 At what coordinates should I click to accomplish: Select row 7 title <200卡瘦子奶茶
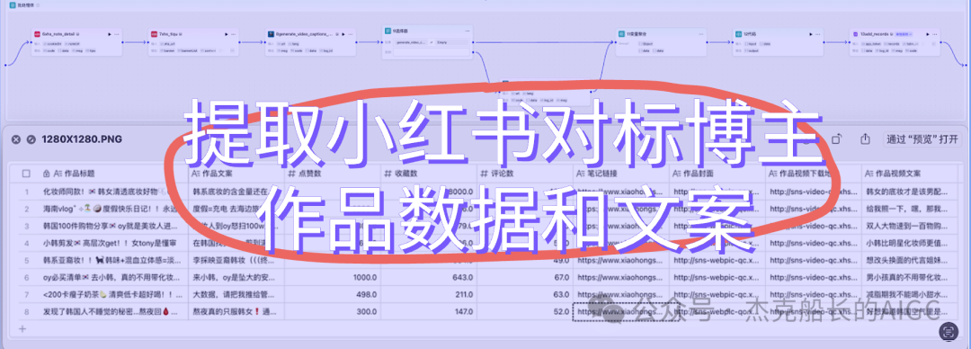112,295
